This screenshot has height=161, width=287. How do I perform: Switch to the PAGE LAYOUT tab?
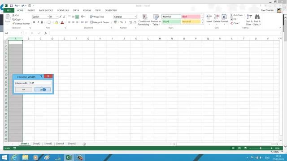46,10
